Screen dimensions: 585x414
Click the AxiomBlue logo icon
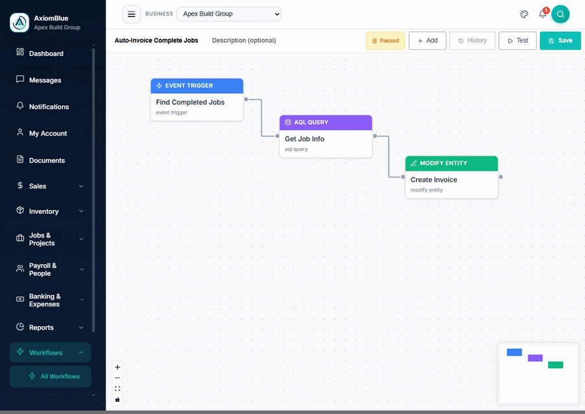tap(20, 22)
